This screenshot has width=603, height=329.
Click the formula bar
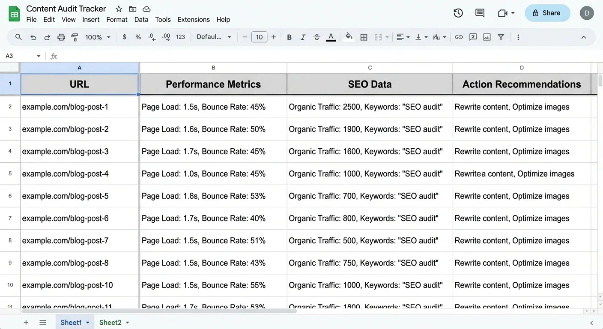coord(330,56)
